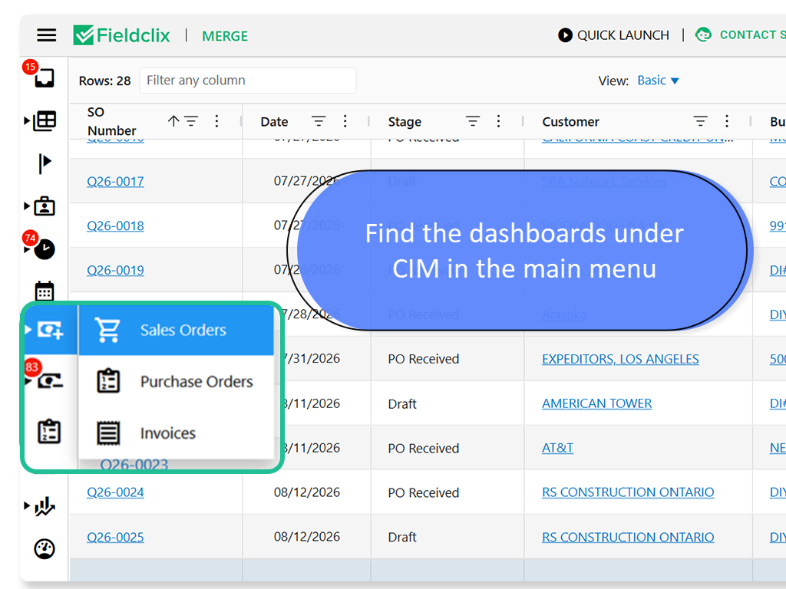Expand the chart analytics sidebar group arrow
Screen dimensions: 786x589
tap(27, 505)
